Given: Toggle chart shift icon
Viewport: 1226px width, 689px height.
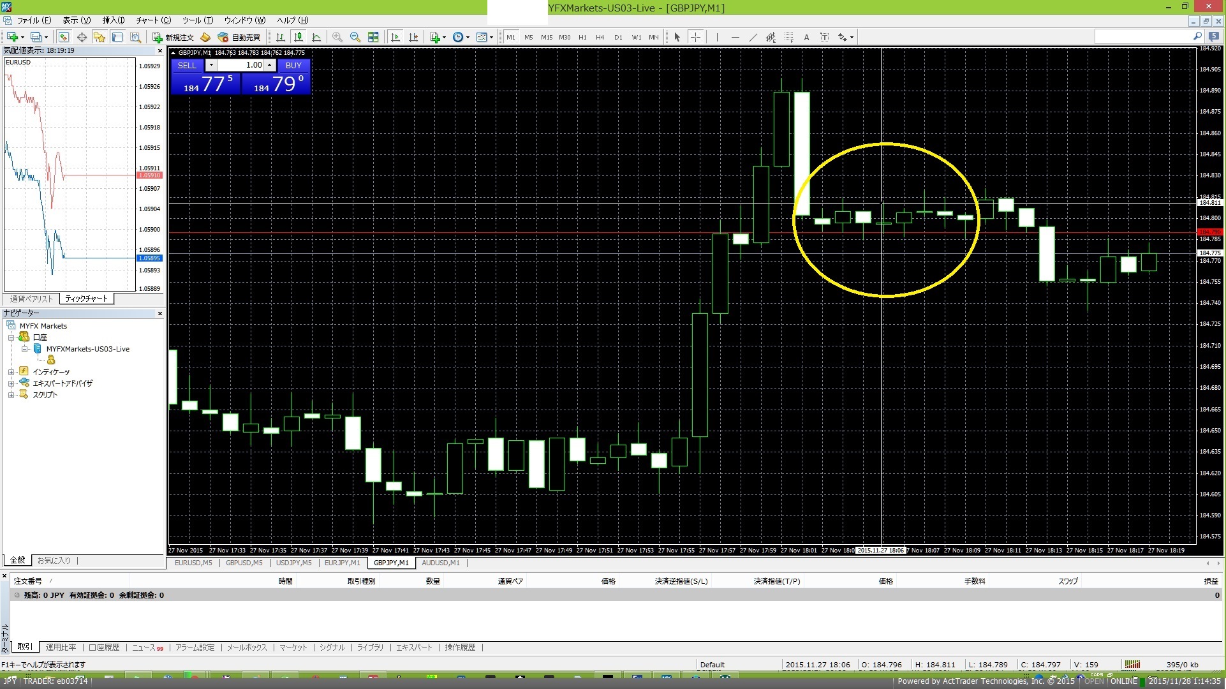Looking at the screenshot, I should coord(413,37).
